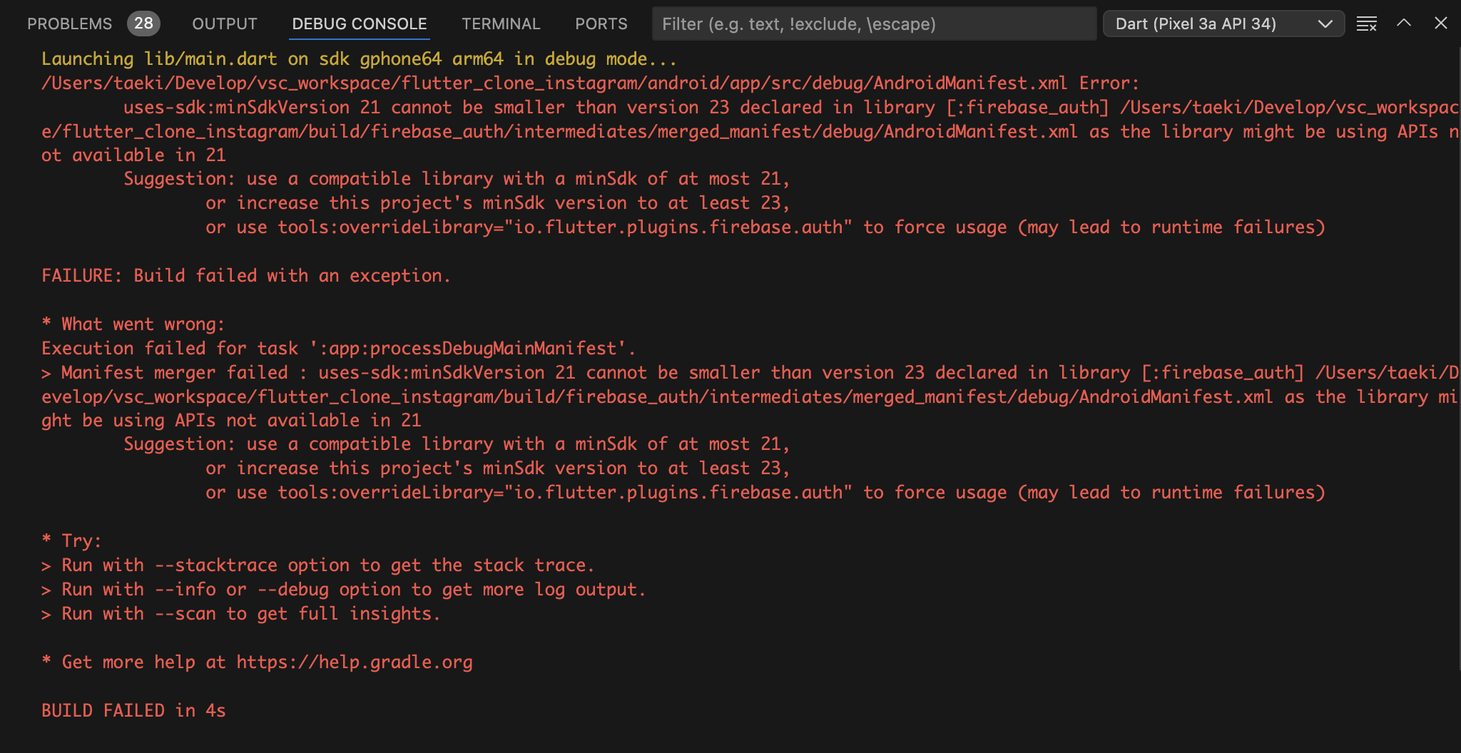
Task: Open the https://help.gradle.org link
Action: [x=355, y=662]
